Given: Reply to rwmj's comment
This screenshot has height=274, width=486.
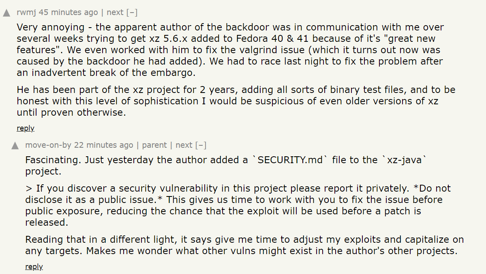Looking at the screenshot, I should [x=26, y=129].
